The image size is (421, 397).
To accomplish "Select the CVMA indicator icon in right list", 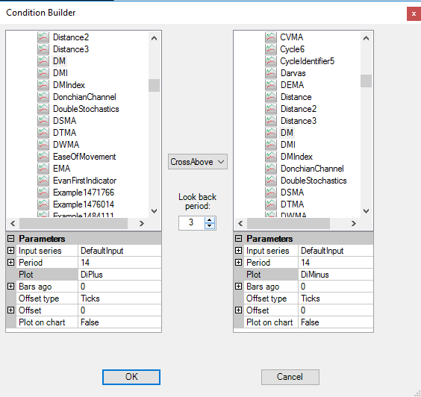I will pos(271,37).
